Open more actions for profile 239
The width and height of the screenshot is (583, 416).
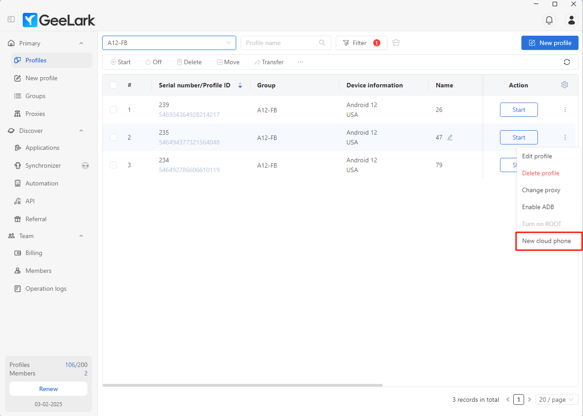565,110
